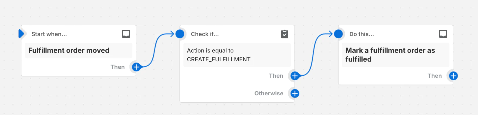Add step after trigger's Then plus button
Image resolution: width=478 pixels, height=115 pixels.
(136, 67)
